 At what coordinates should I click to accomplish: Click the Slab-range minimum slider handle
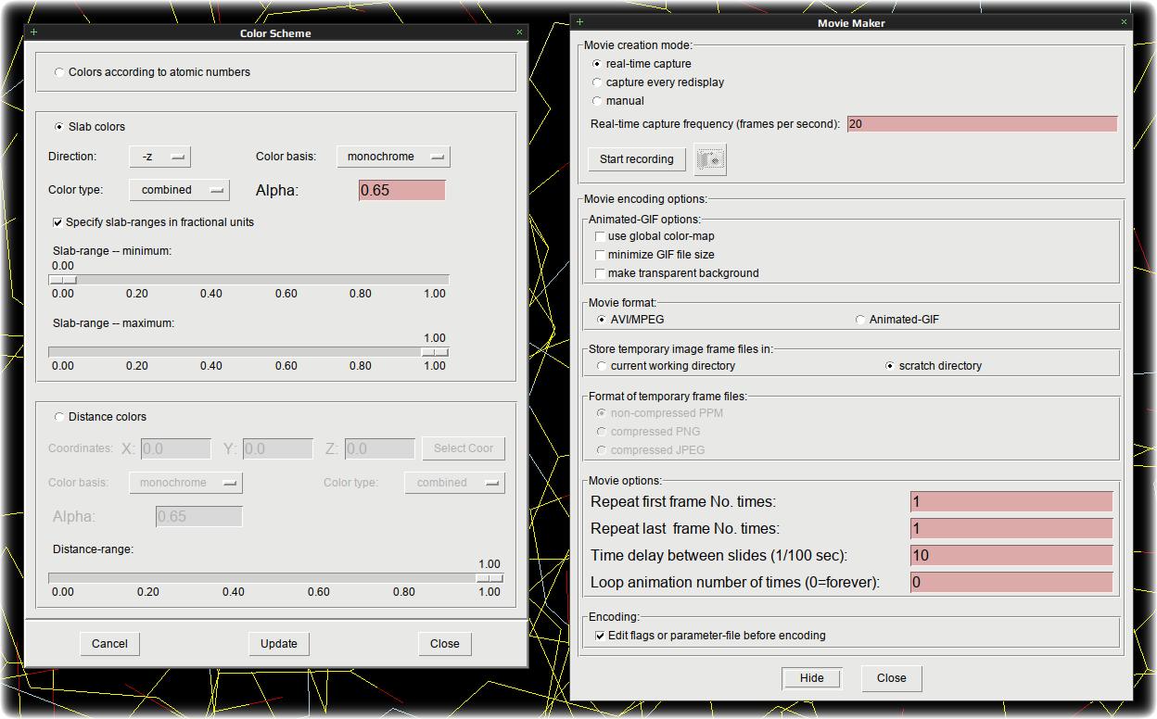63,280
